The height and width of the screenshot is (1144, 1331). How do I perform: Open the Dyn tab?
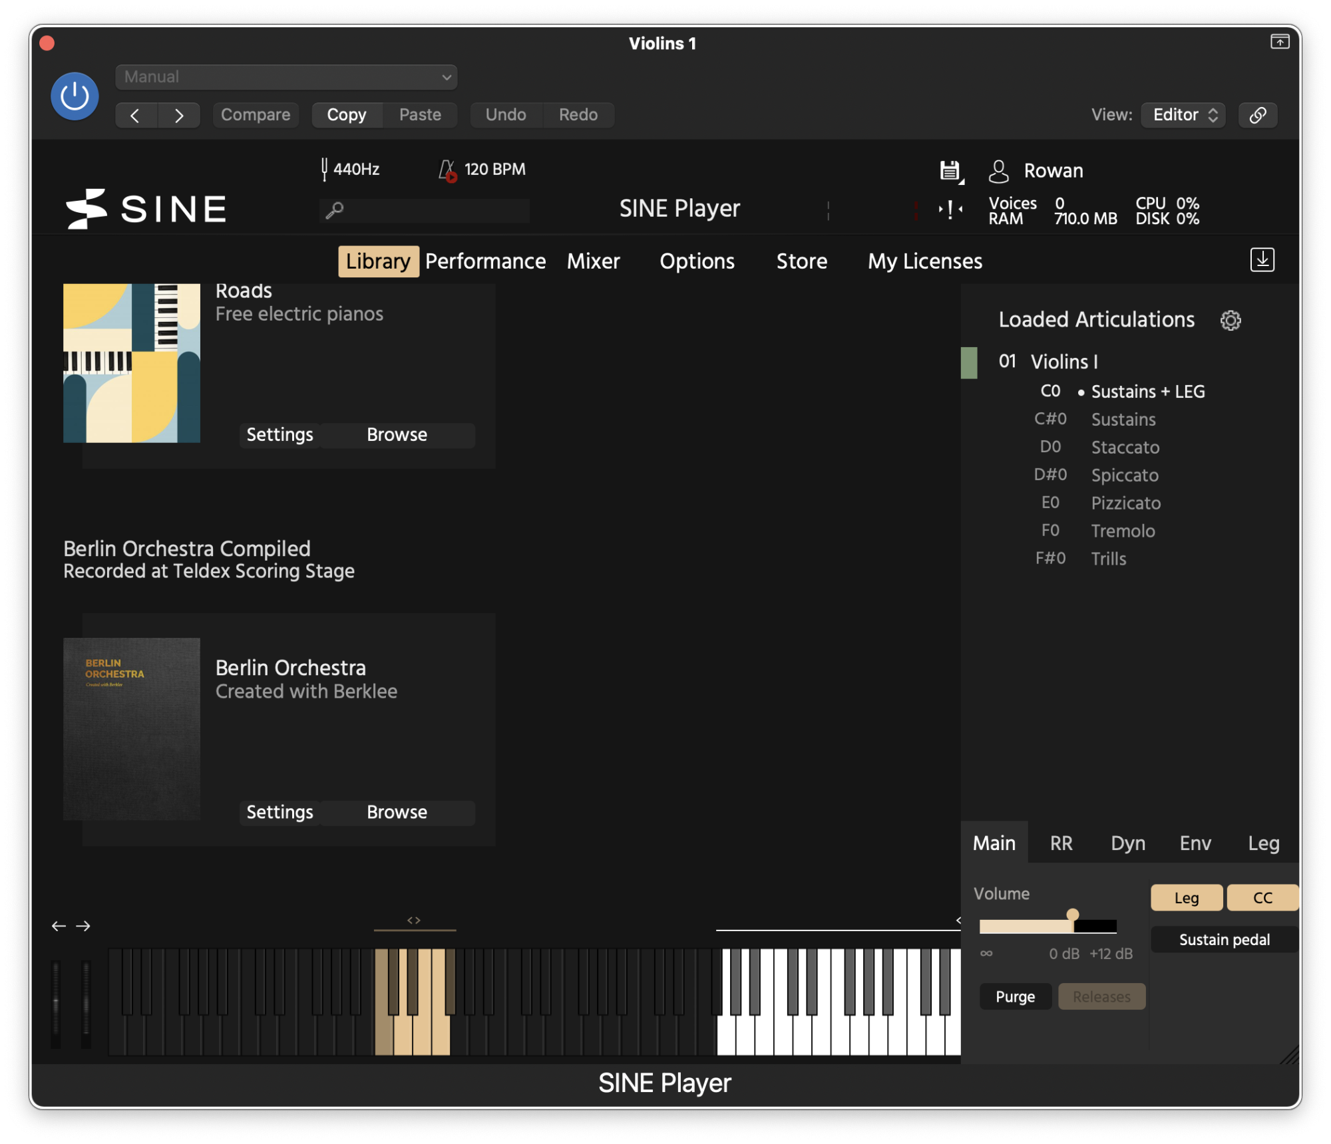click(1128, 843)
